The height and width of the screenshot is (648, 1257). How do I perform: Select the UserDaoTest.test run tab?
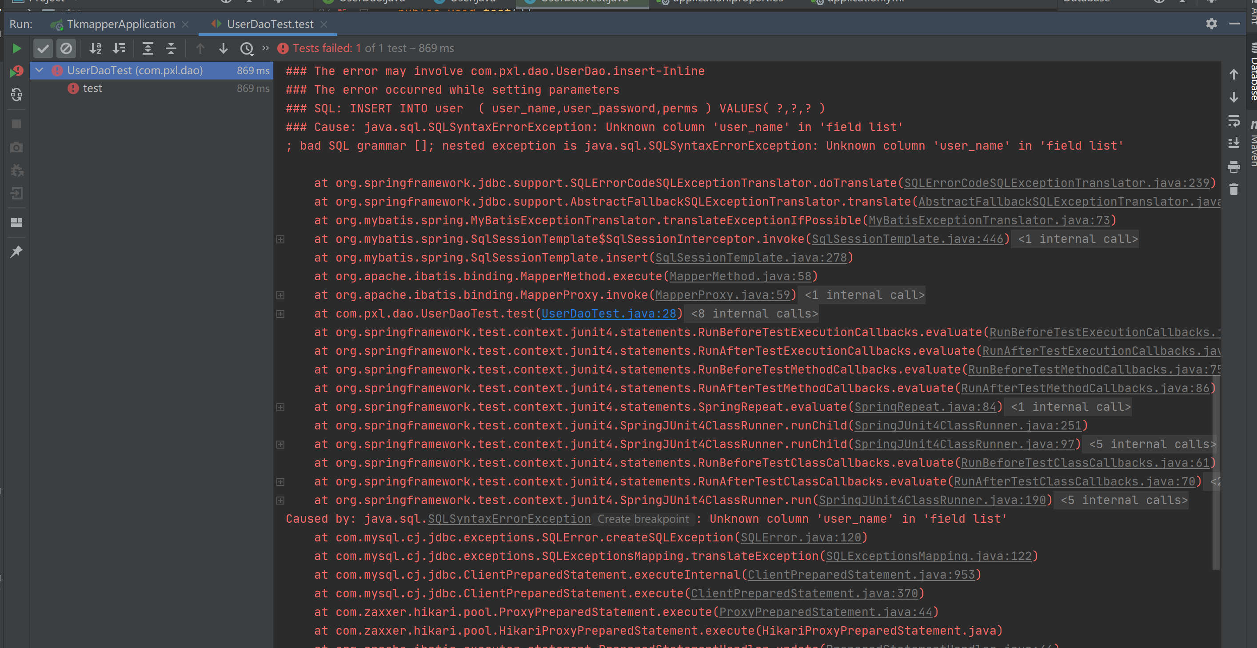click(x=270, y=24)
